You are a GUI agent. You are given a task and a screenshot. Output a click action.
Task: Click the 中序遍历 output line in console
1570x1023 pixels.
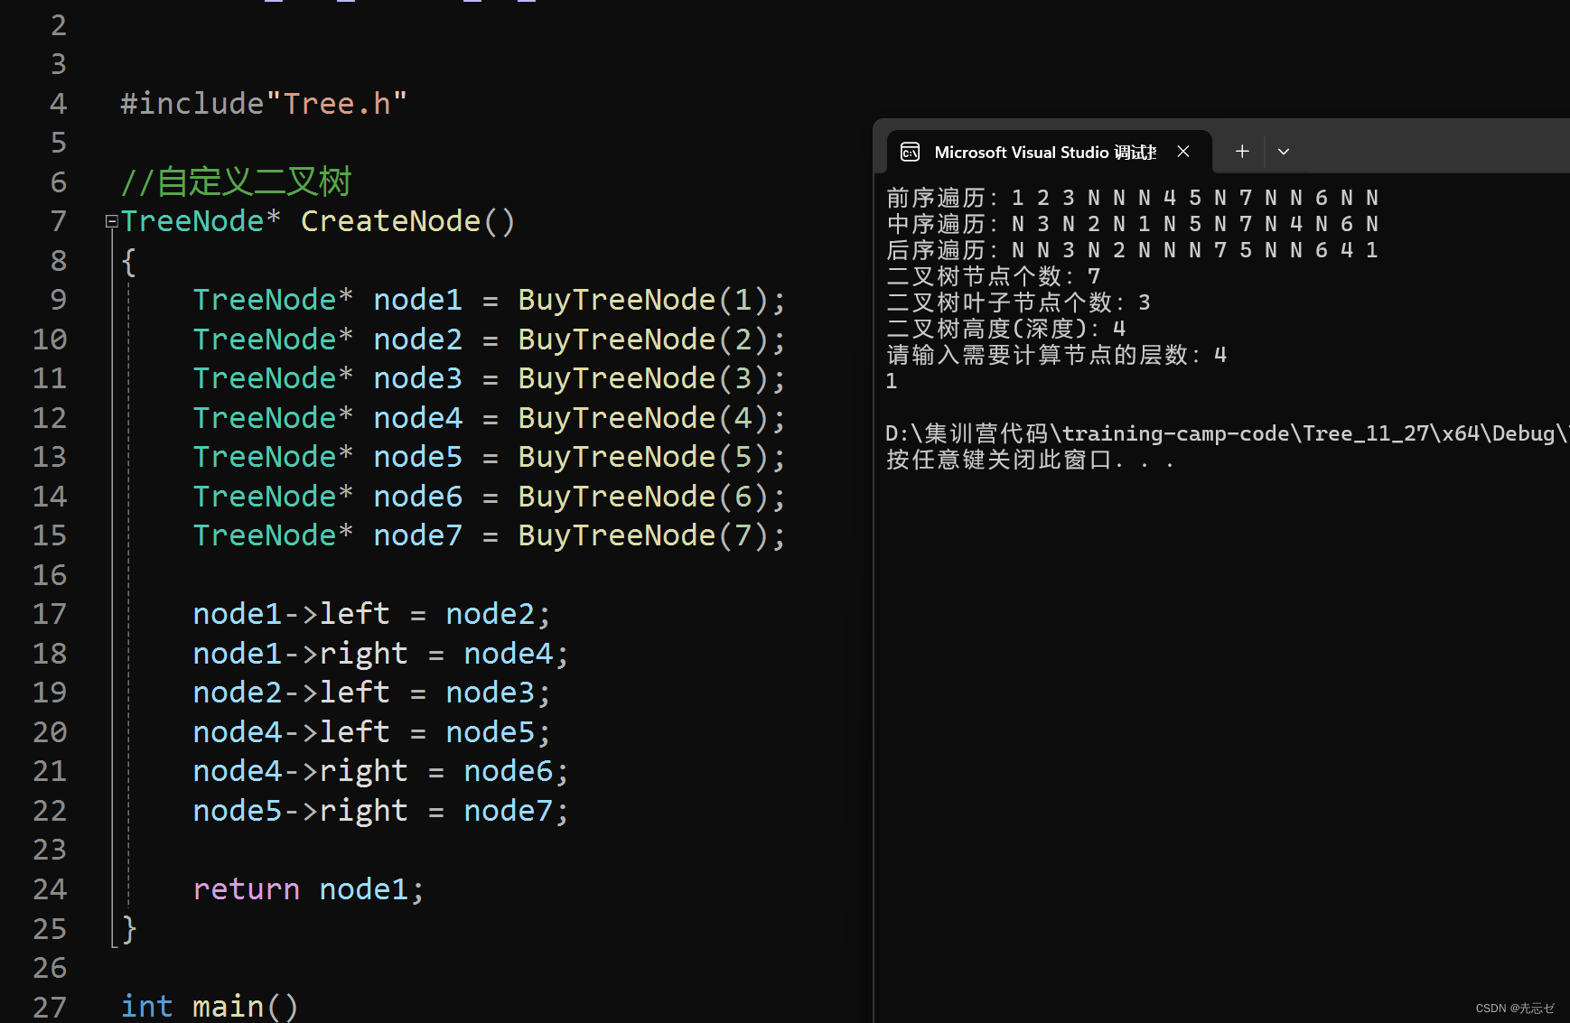[1133, 224]
